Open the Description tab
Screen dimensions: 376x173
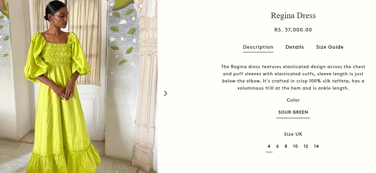[258, 47]
